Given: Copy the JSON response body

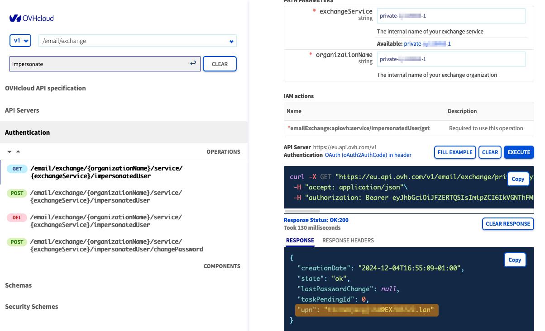Looking at the screenshot, I should point(515,260).
